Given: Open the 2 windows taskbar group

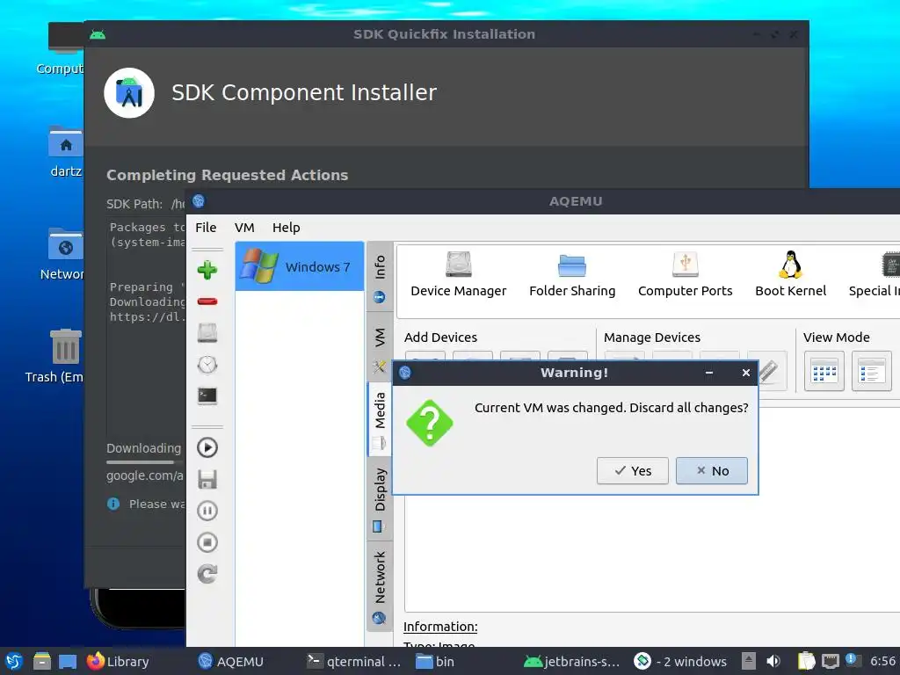Looking at the screenshot, I should pos(681,661).
